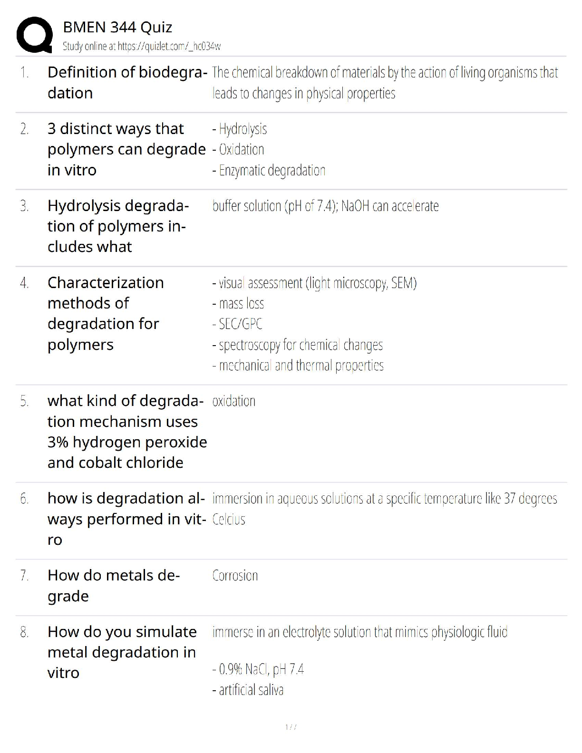Click the 'mass loss' answer line
Viewport: 582px width, 753px height.
pyautogui.click(x=239, y=303)
